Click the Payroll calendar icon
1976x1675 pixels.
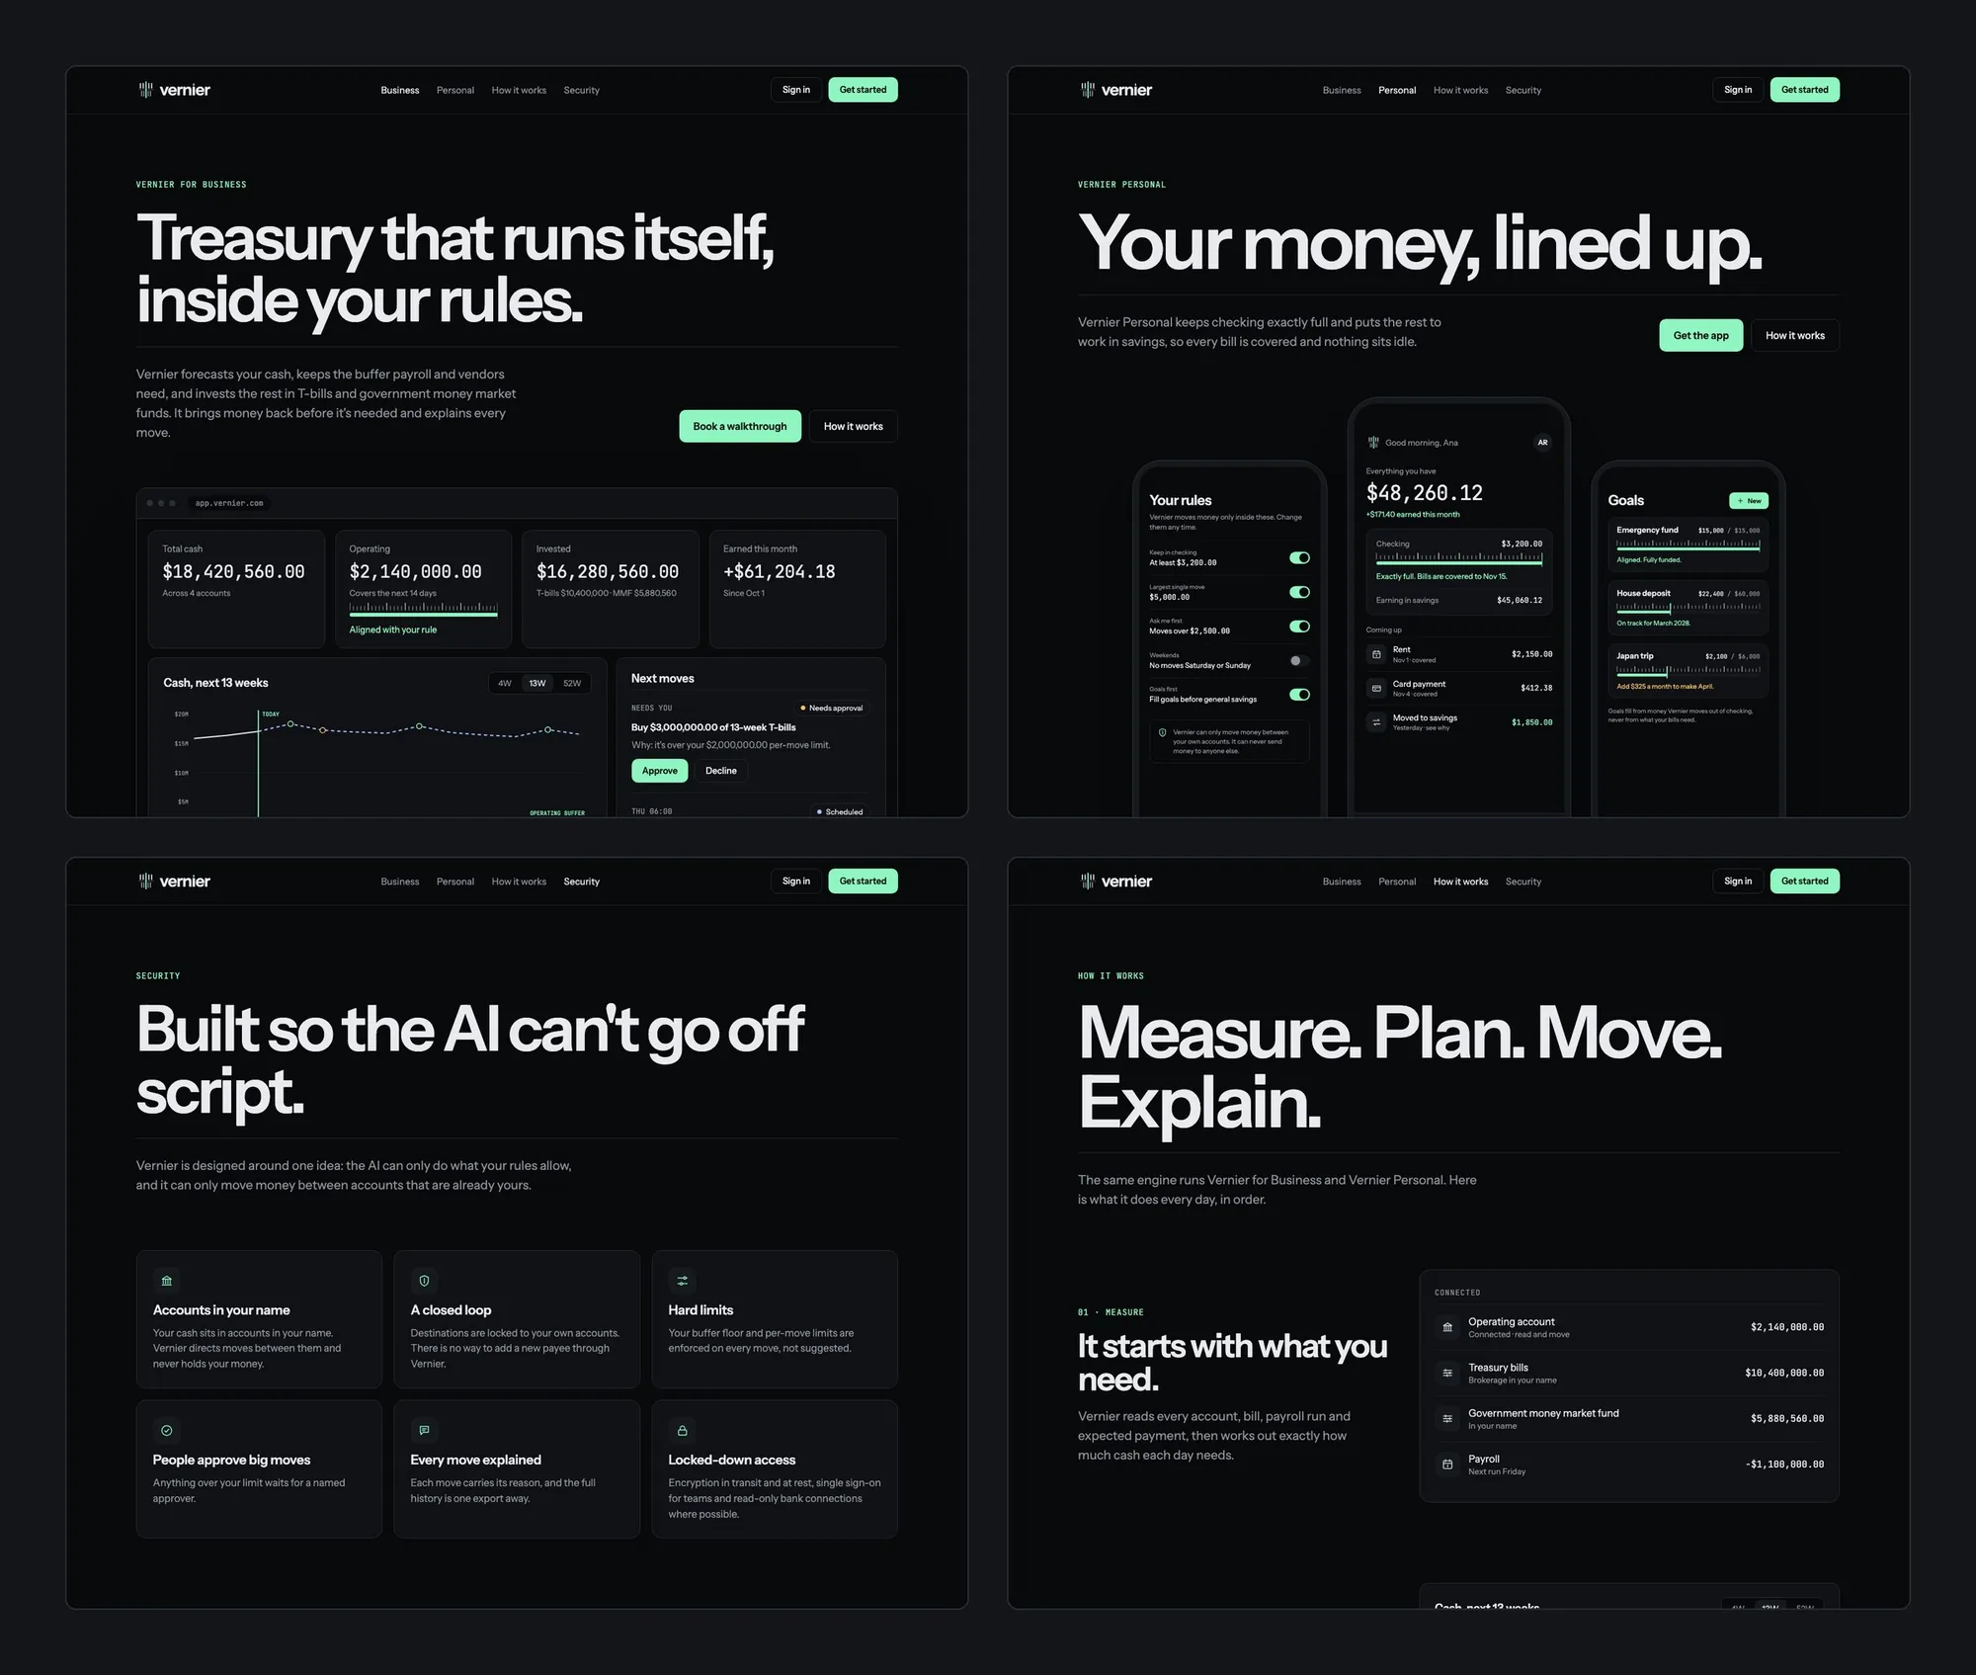[x=1447, y=1465]
